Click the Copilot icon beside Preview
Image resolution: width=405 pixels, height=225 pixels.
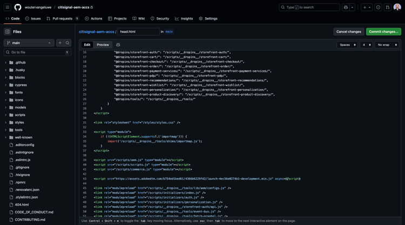(118, 45)
